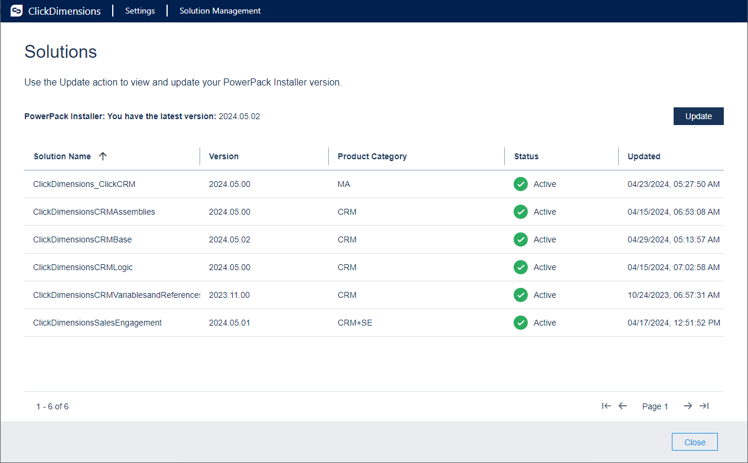Click the 04/15/2024, 06:53:08 AM timestamp
Viewport: 748px width, 463px height.
point(674,212)
